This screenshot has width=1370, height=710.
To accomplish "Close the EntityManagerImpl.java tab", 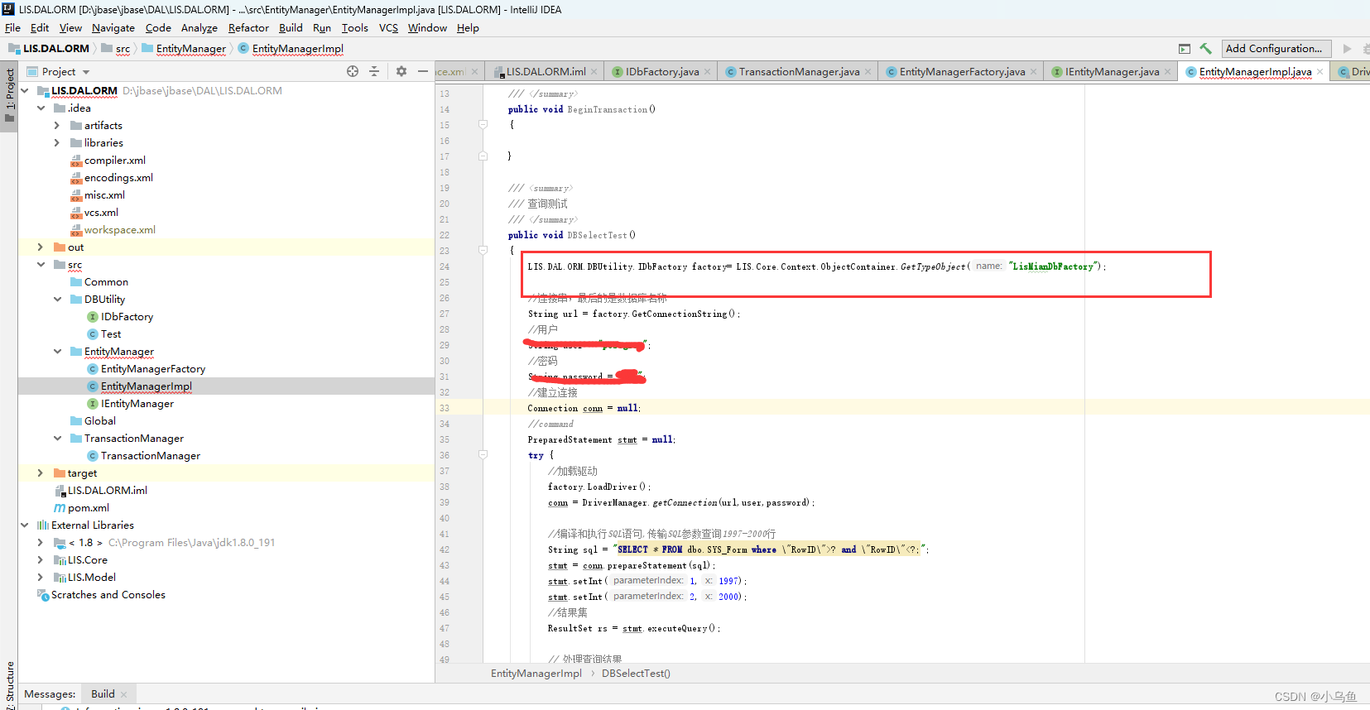I will click(x=1320, y=72).
